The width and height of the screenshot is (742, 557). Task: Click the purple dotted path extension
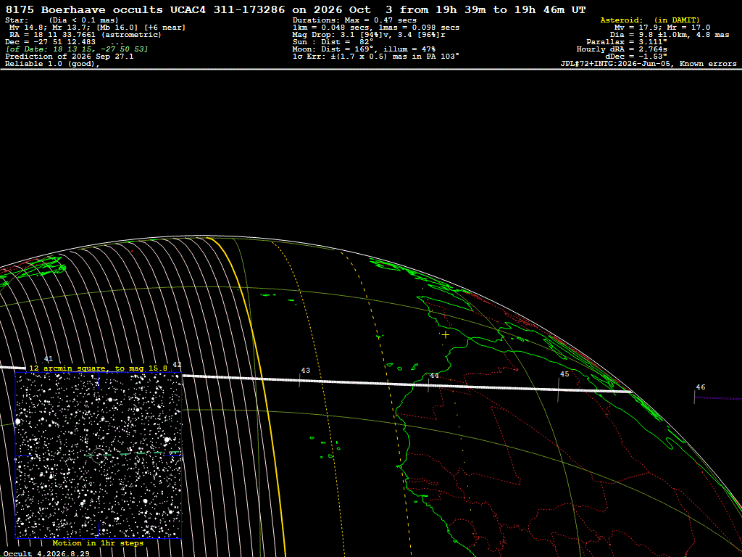tap(718, 398)
